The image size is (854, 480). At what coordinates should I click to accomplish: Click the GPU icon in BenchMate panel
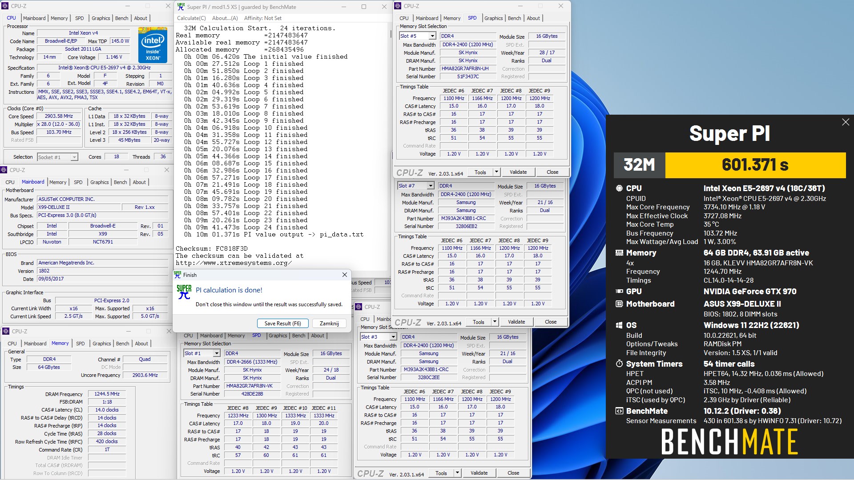(x=619, y=291)
